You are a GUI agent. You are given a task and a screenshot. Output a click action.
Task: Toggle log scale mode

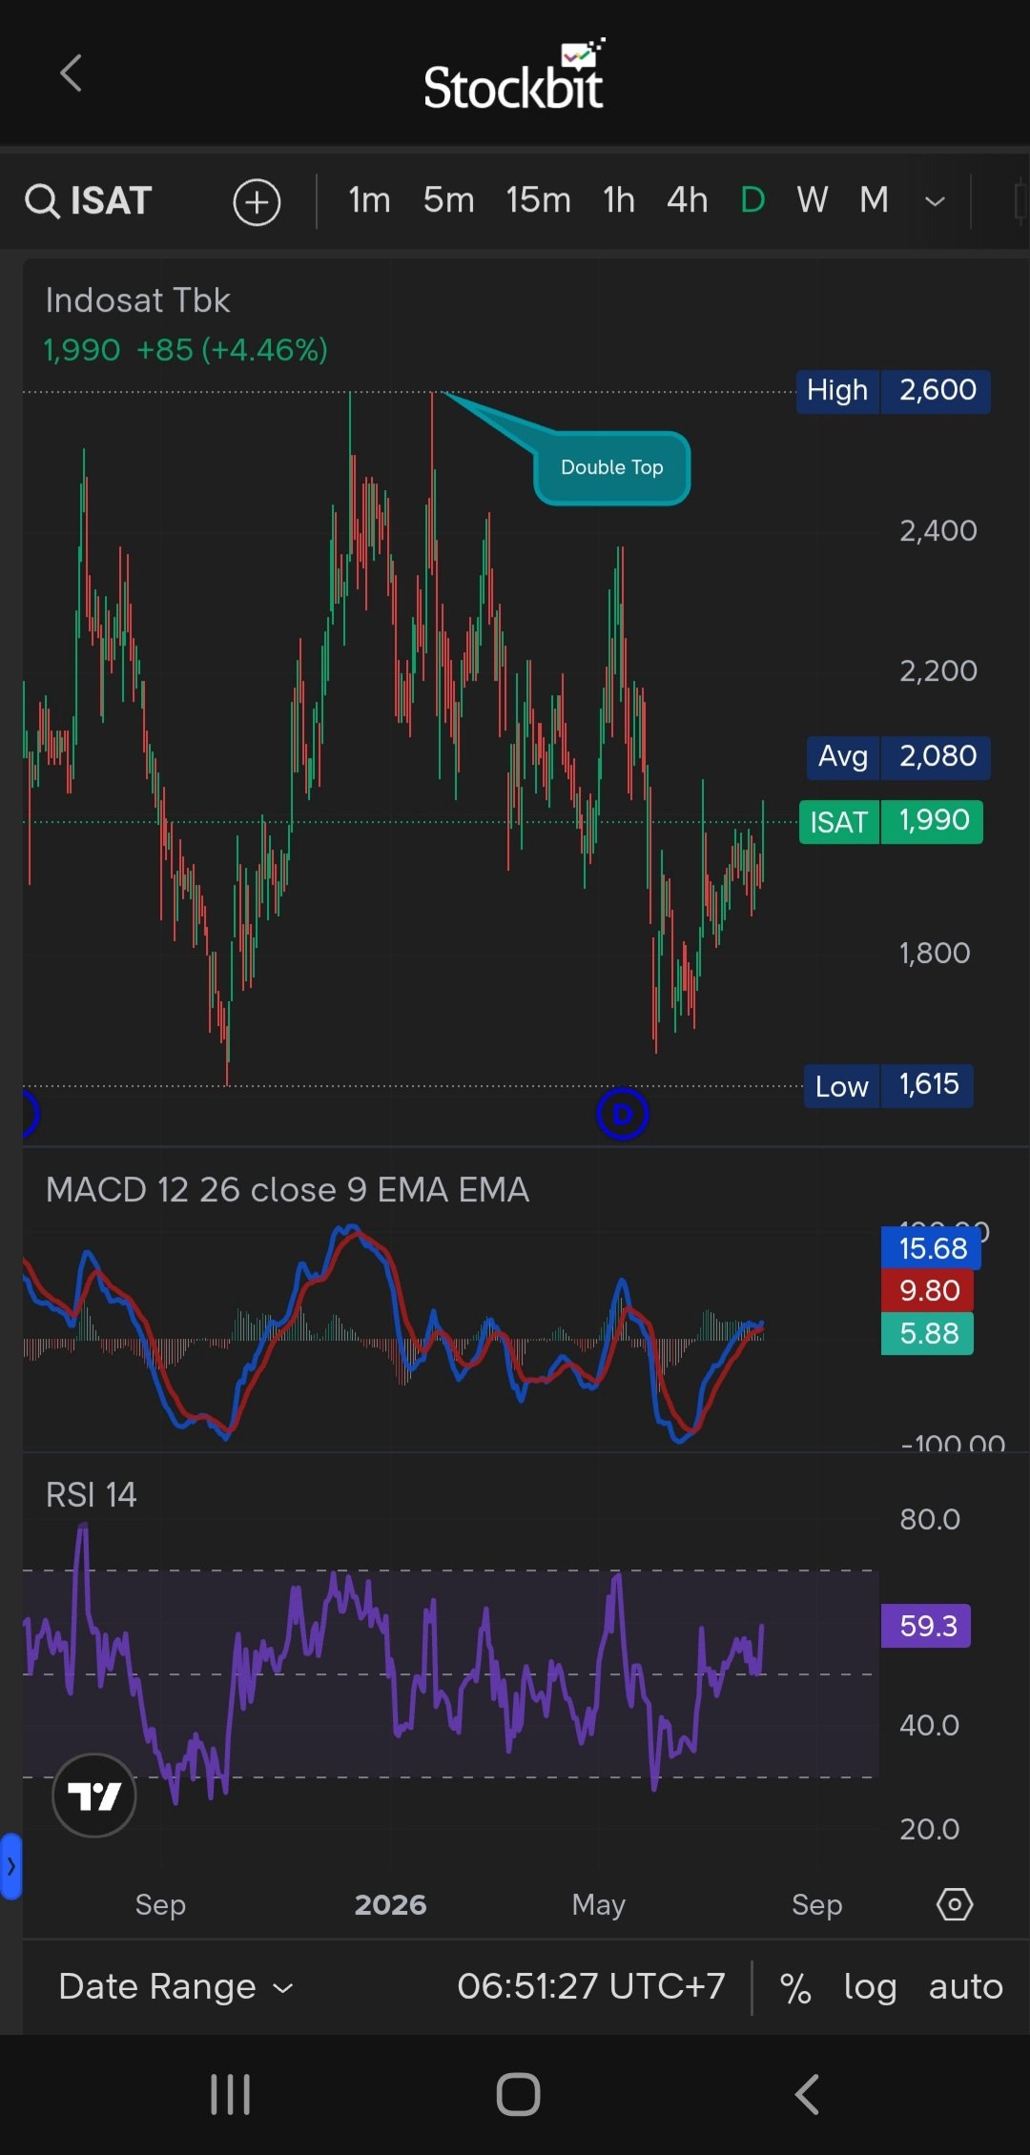coord(870,1988)
